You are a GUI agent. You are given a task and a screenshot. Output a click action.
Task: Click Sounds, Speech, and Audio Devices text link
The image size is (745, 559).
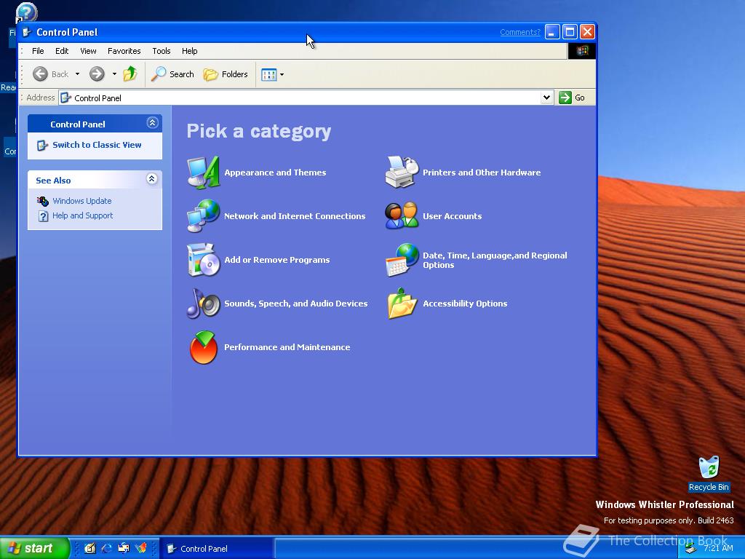295,304
